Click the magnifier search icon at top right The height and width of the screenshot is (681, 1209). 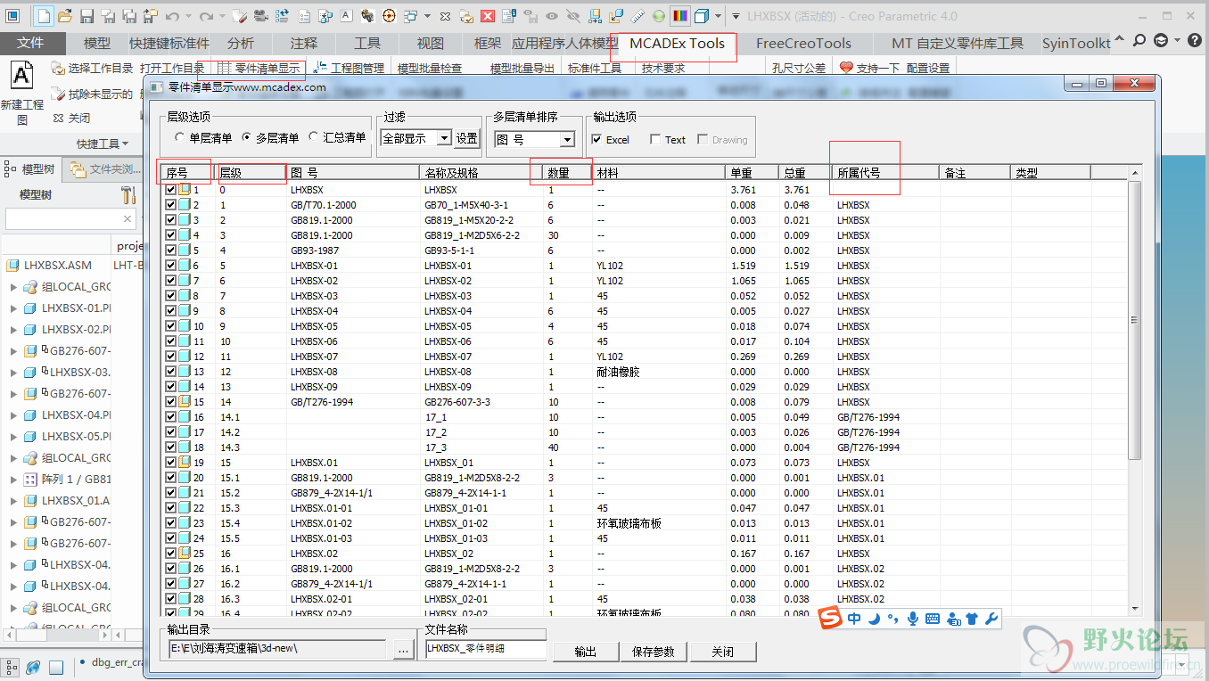1139,40
